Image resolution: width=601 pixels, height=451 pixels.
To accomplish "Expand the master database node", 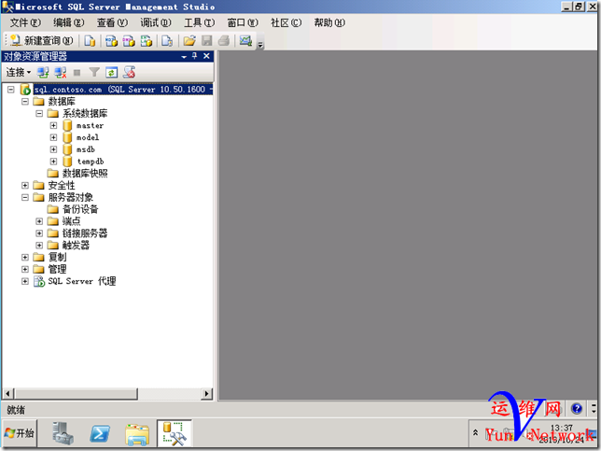I will 54,125.
